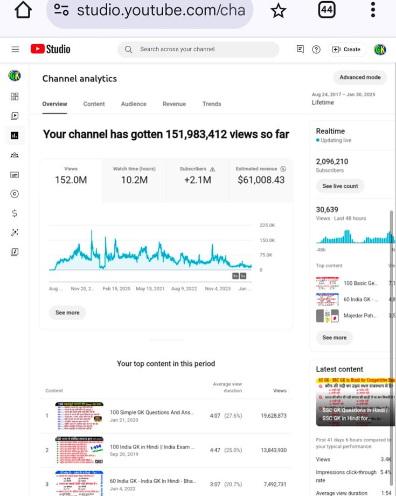This screenshot has width=396, height=496.
Task: Open the Customization magic wand icon
Action: 15,233
